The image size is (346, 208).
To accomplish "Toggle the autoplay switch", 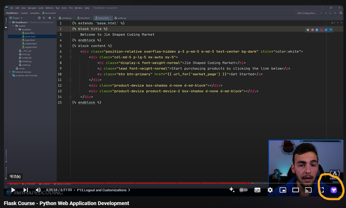I will point(243,190).
